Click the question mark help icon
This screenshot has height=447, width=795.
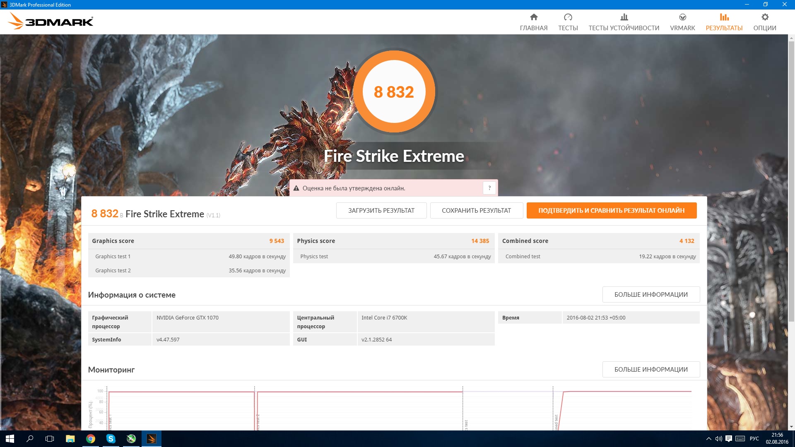coord(489,188)
